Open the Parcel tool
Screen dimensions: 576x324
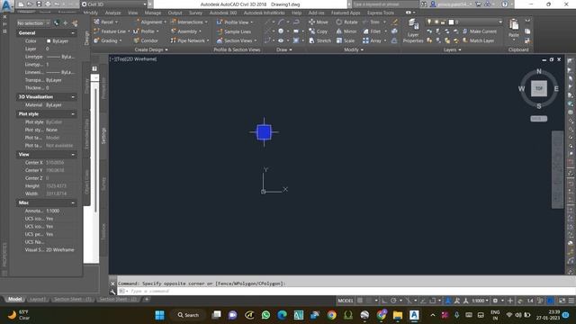point(106,22)
